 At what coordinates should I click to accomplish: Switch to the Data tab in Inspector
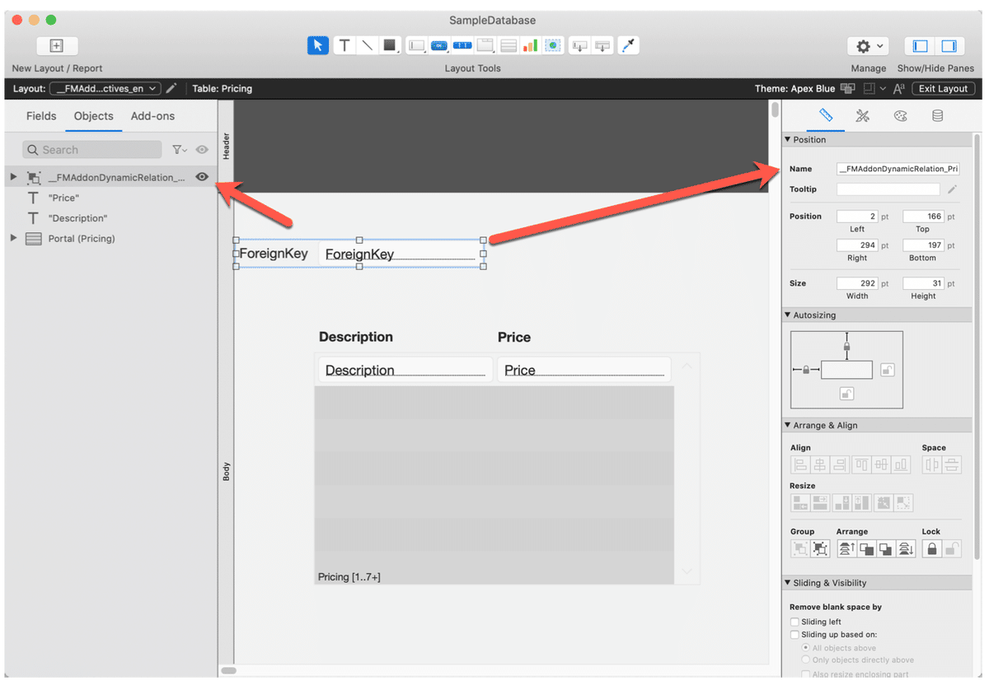pos(937,116)
